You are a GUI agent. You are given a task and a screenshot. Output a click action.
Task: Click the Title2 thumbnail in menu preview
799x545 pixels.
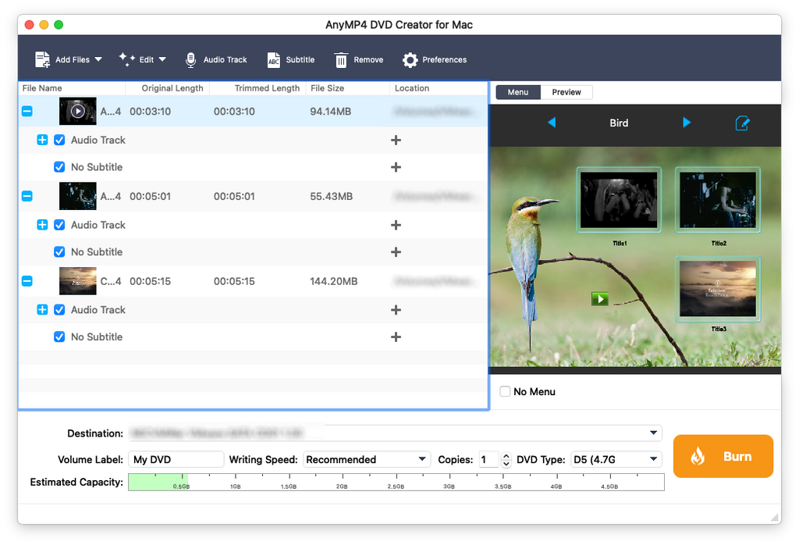pyautogui.click(x=718, y=200)
